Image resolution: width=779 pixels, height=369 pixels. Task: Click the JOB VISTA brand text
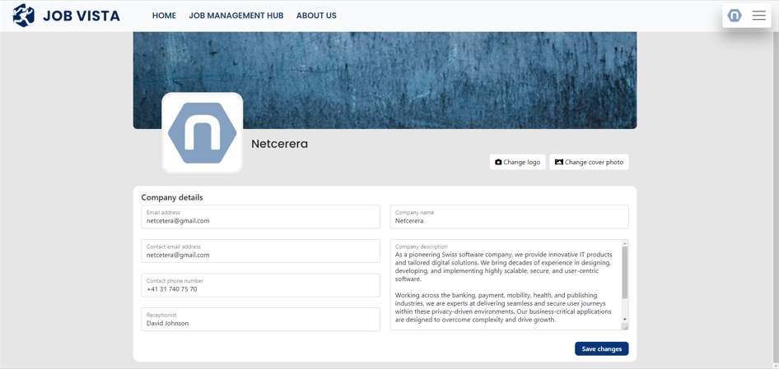pos(82,16)
